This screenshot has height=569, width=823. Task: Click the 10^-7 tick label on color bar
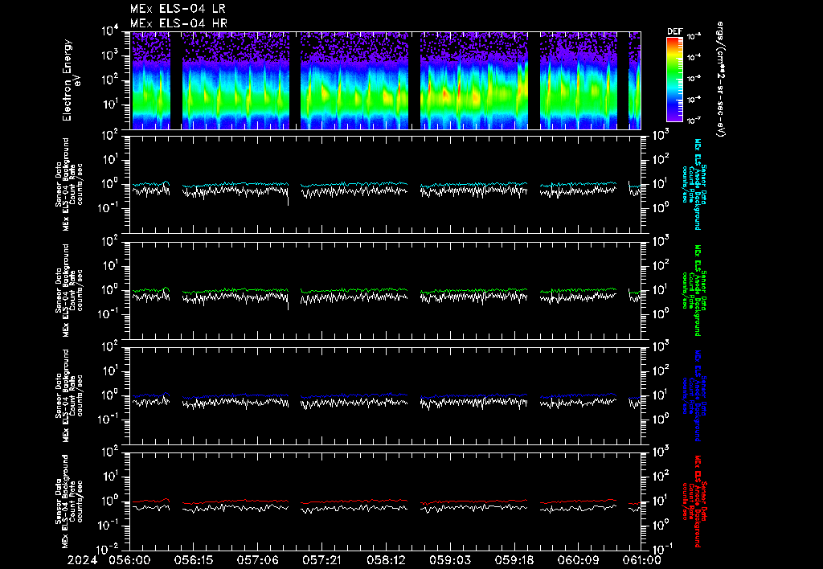(x=694, y=121)
